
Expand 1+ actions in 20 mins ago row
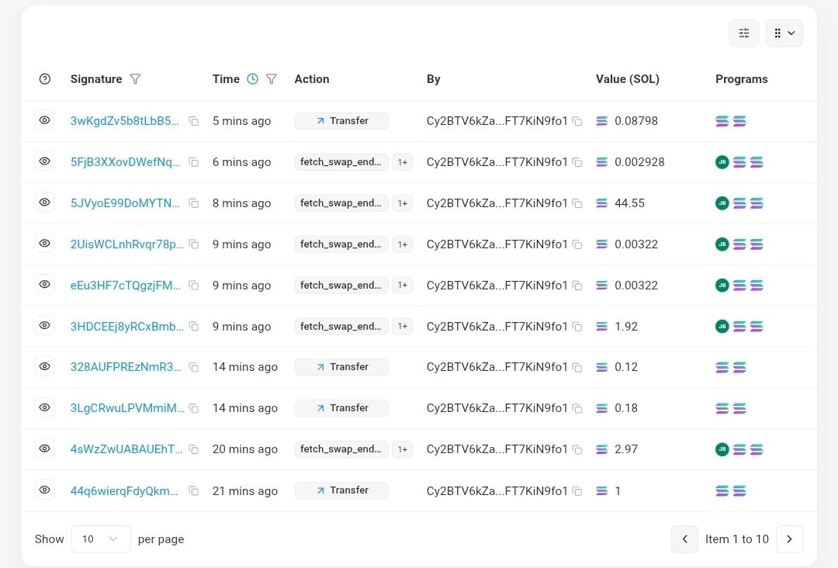pos(403,449)
